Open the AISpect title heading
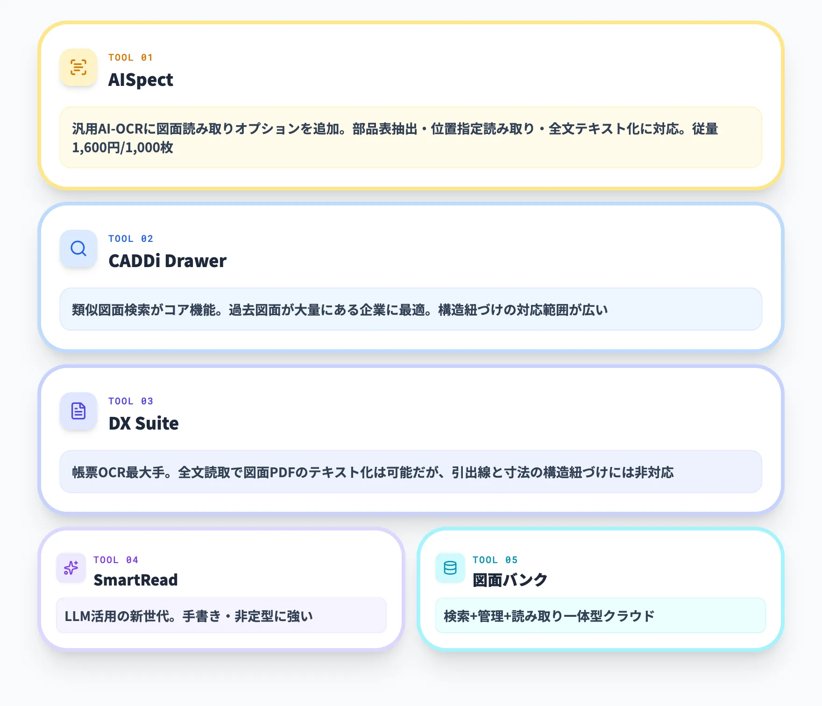Image resolution: width=822 pixels, height=706 pixels. pyautogui.click(x=141, y=80)
